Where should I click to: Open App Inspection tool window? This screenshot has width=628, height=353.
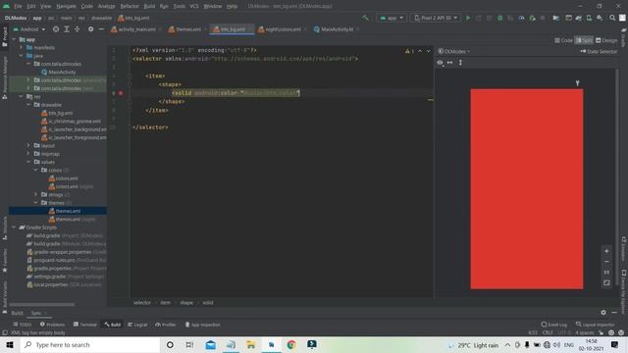pos(202,325)
